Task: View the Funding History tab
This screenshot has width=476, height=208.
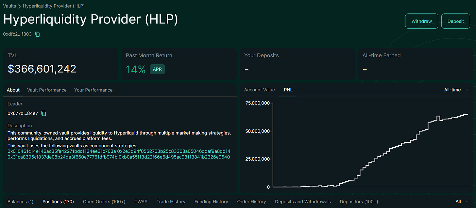Action: pyautogui.click(x=211, y=201)
